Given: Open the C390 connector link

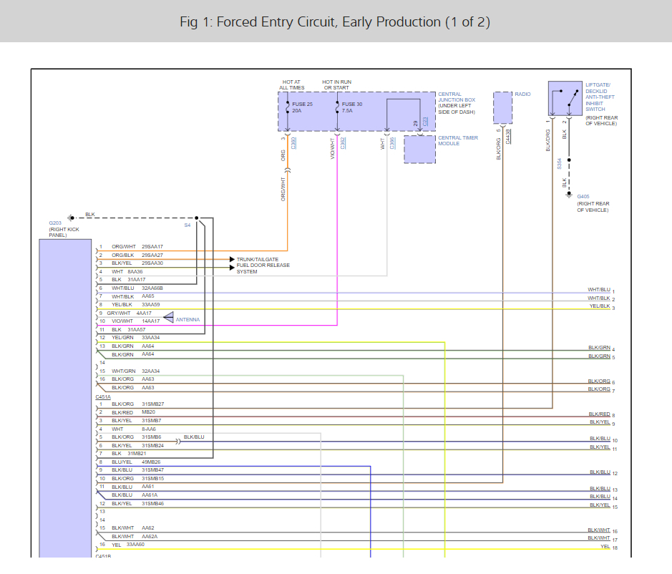Looking at the screenshot, I should pos(294,142).
